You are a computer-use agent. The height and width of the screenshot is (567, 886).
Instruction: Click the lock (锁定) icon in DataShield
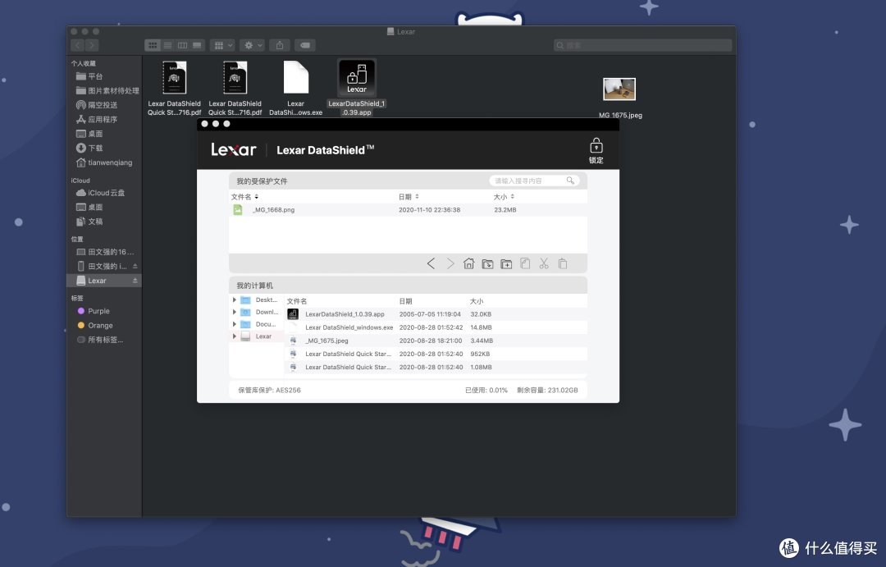[596, 150]
